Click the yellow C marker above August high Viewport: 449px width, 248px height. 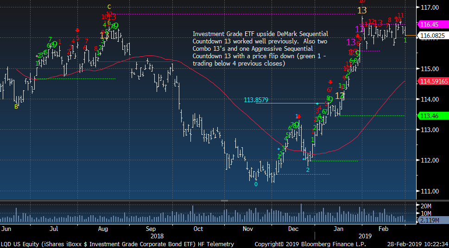pos(109,7)
